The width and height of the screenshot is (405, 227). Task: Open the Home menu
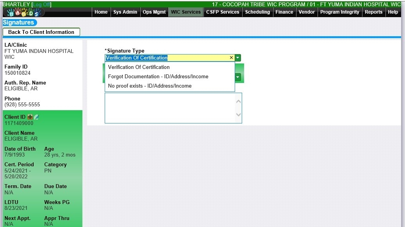point(101,12)
